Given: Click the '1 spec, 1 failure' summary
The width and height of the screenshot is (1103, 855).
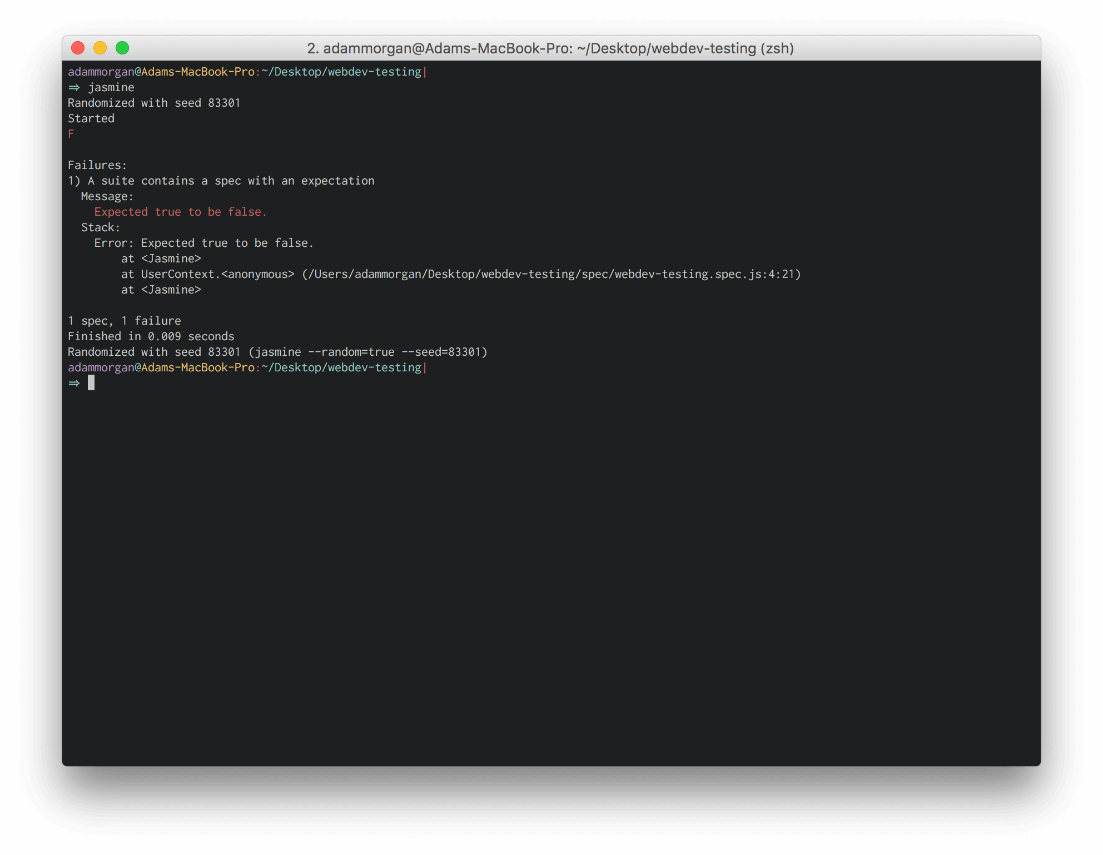Looking at the screenshot, I should coord(125,321).
